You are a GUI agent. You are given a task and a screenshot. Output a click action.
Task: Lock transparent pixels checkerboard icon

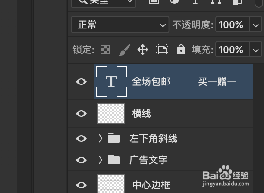[x=105, y=50]
